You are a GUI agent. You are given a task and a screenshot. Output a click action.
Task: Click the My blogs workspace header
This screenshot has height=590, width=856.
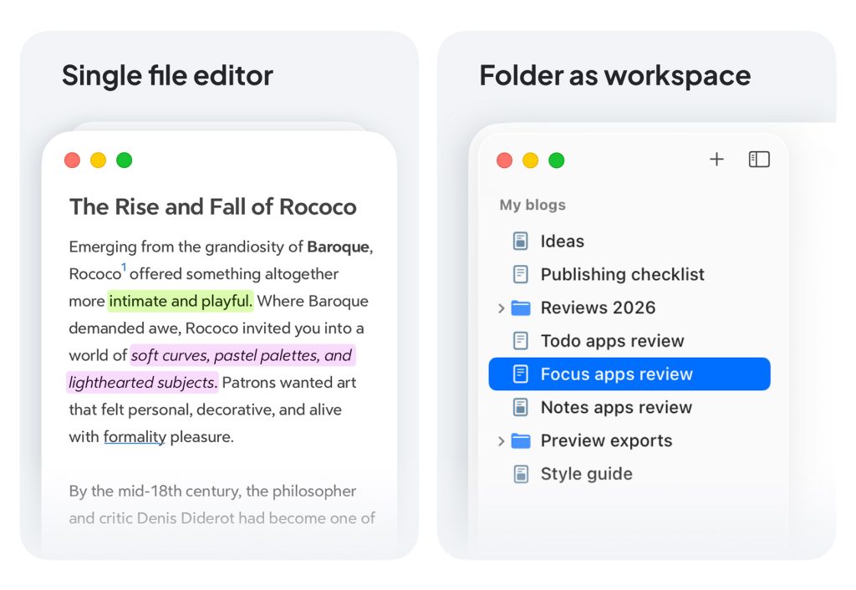(532, 205)
